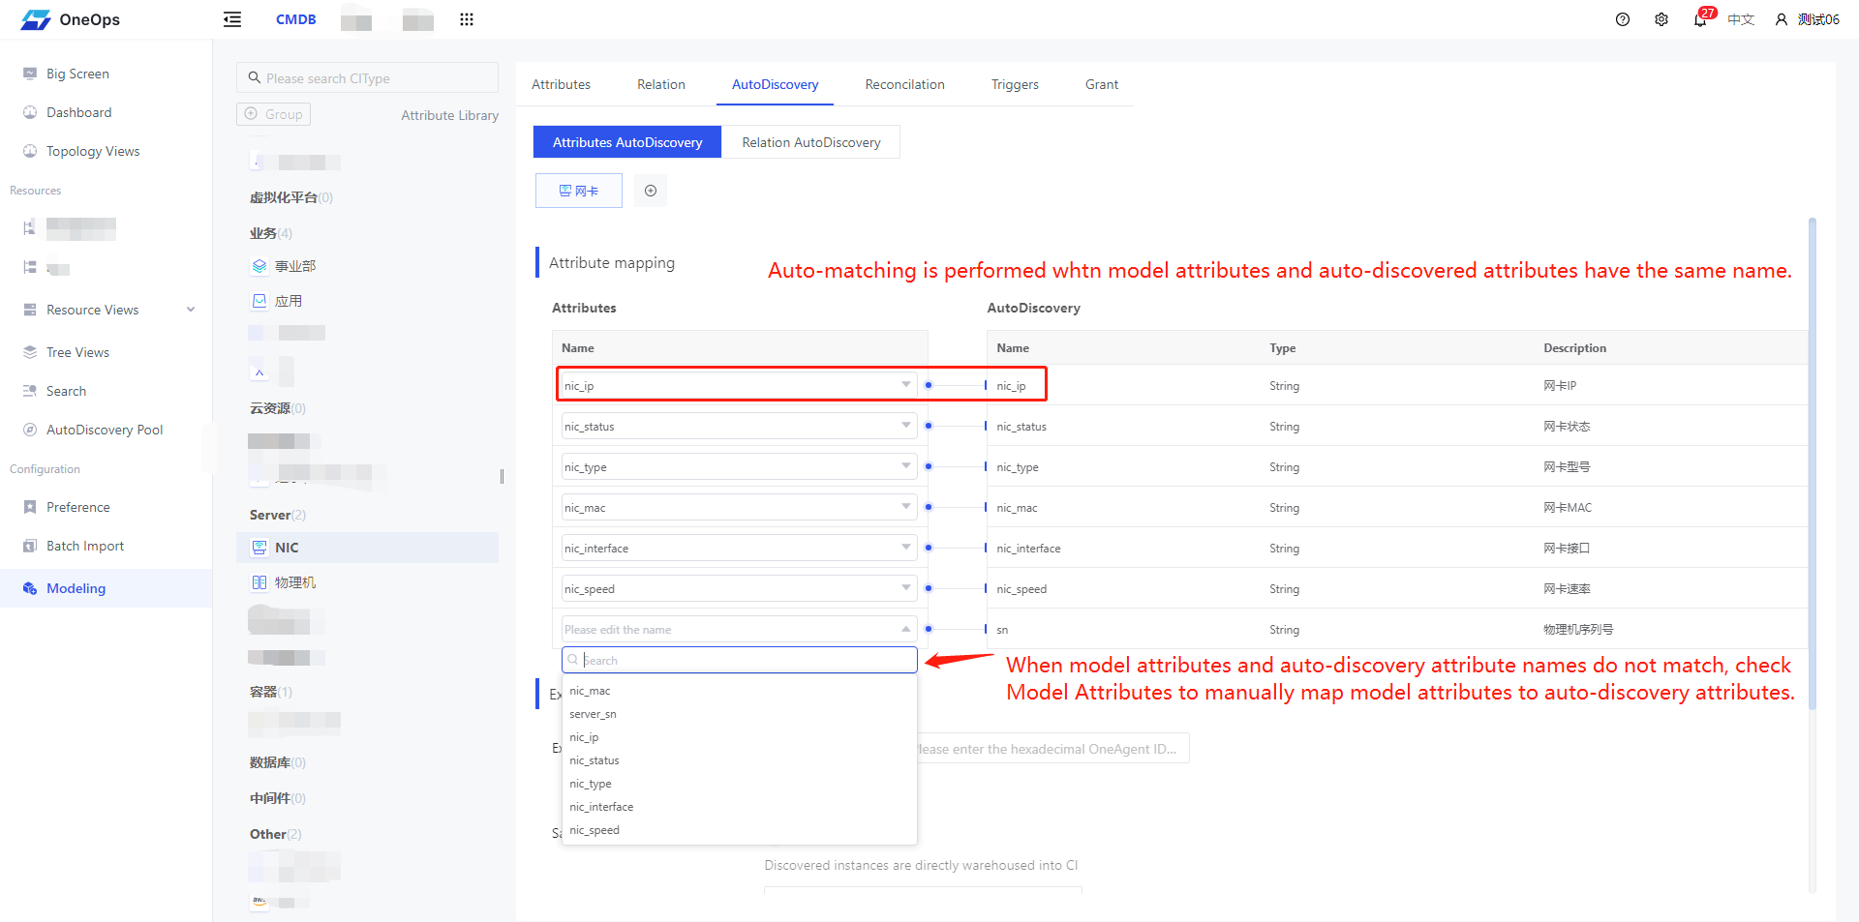The height and width of the screenshot is (922, 1859).
Task: Click the Dashboard sidebar icon
Action: (30, 112)
